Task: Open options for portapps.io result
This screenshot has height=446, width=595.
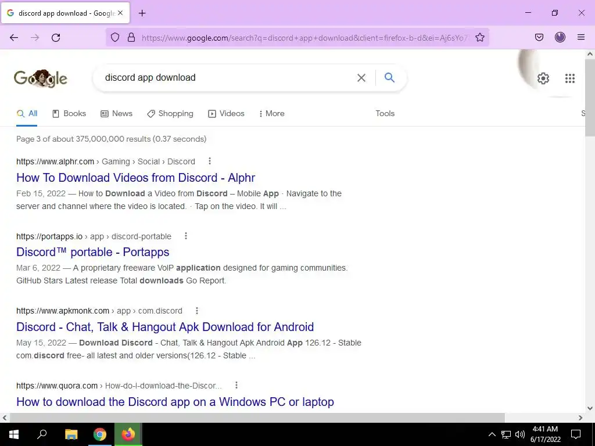Action: pyautogui.click(x=185, y=236)
